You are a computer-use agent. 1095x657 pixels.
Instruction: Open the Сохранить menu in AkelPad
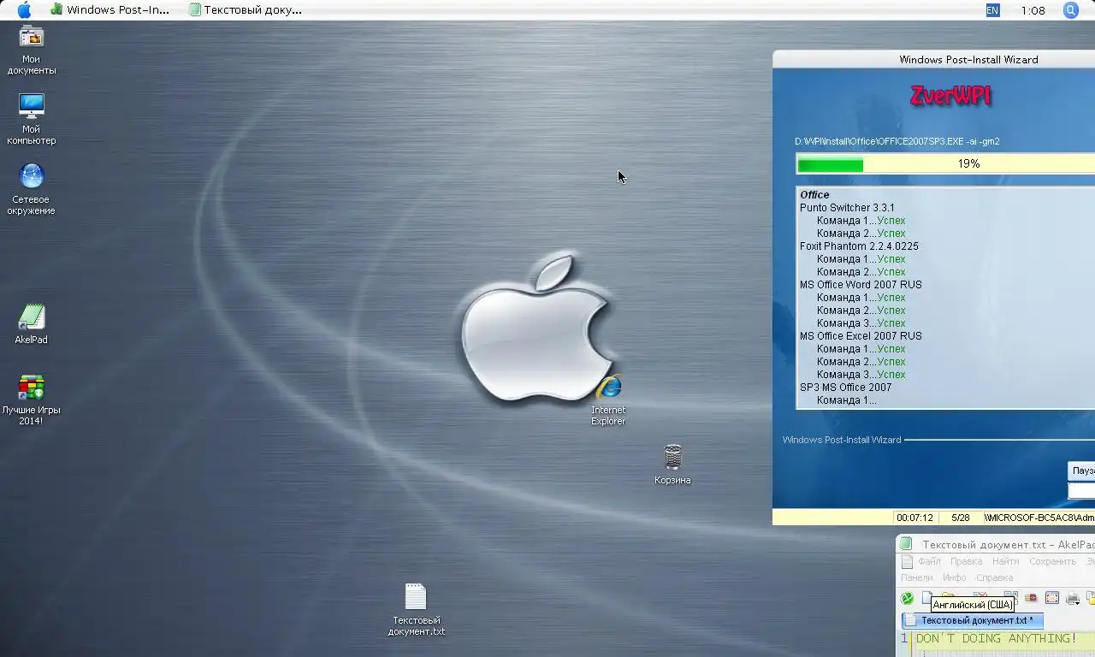[1053, 561]
